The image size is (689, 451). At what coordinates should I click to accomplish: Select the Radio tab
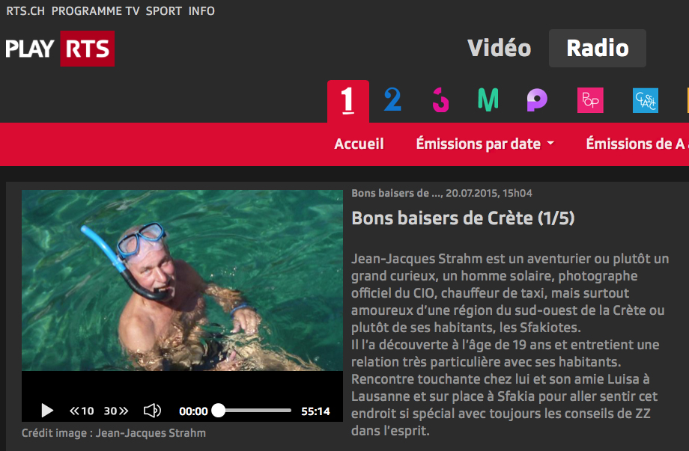click(598, 49)
